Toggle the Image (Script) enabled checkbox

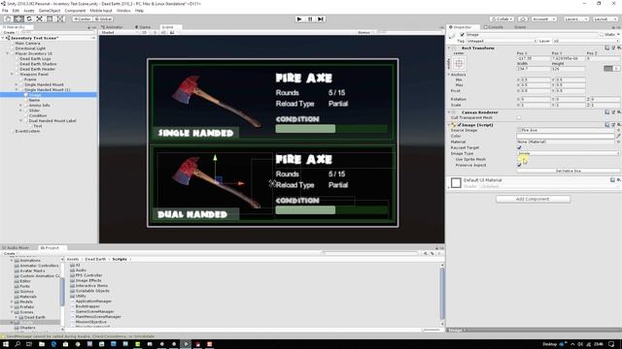[460, 125]
